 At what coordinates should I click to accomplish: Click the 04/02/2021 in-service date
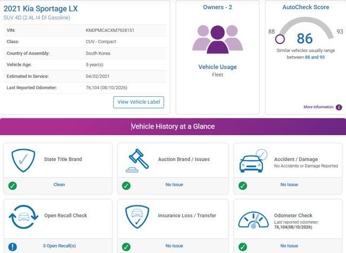97,76
